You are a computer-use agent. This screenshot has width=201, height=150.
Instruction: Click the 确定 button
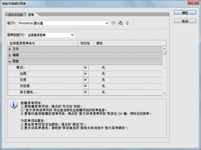coord(185,12)
